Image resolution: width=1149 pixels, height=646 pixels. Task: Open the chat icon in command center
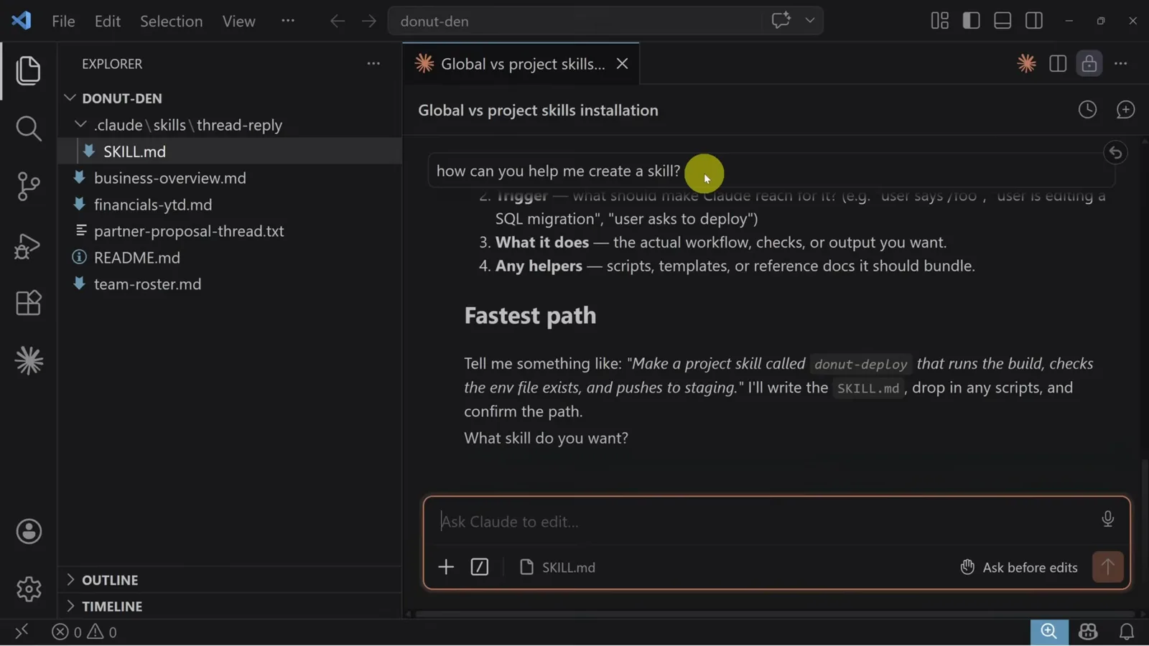click(781, 20)
